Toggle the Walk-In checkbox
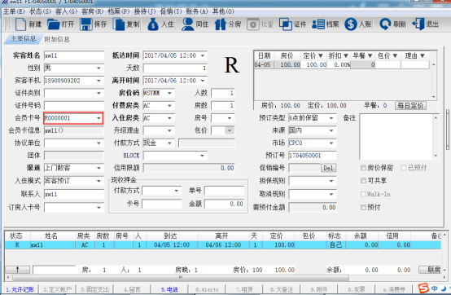The width and height of the screenshot is (451, 295). pos(363,194)
